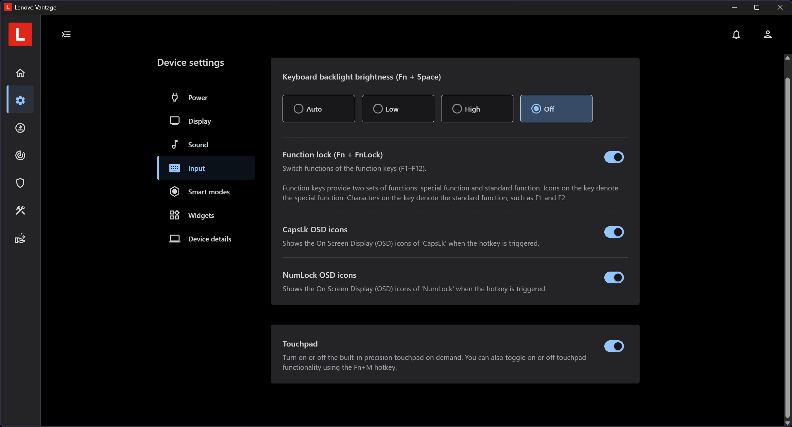Click the vertical scrollbar down arrow

coord(787,423)
